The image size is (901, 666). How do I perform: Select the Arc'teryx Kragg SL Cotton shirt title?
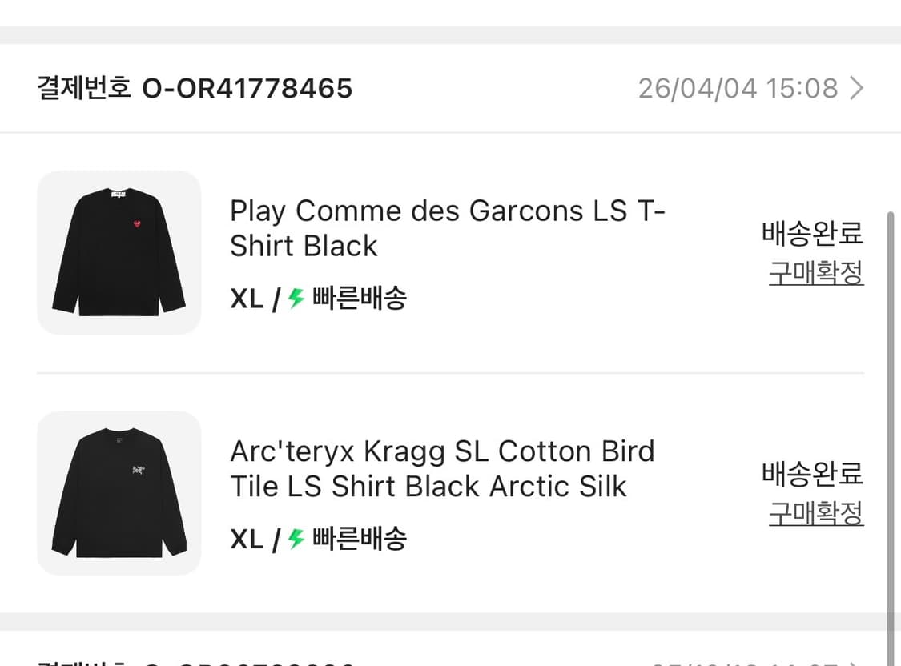443,468
